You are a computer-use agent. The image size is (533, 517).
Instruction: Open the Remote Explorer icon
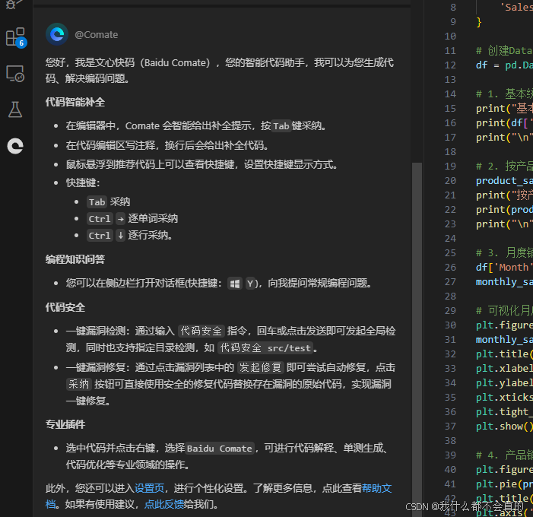tap(15, 74)
